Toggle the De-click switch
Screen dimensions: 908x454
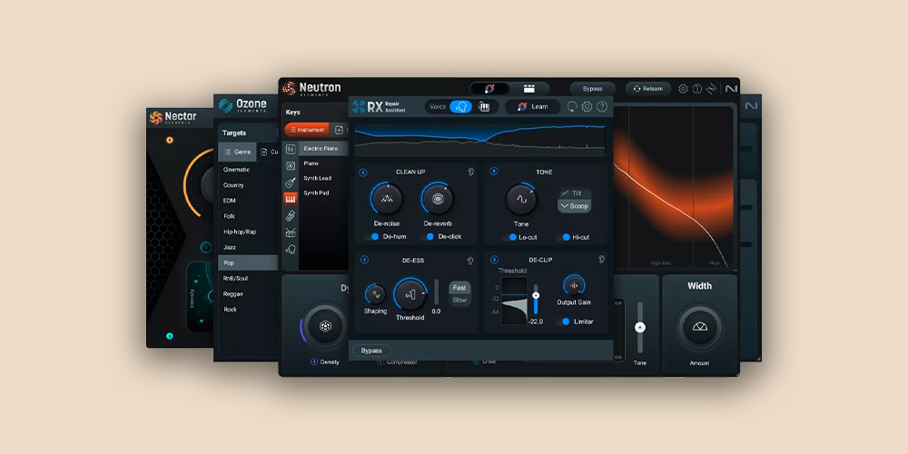click(427, 237)
